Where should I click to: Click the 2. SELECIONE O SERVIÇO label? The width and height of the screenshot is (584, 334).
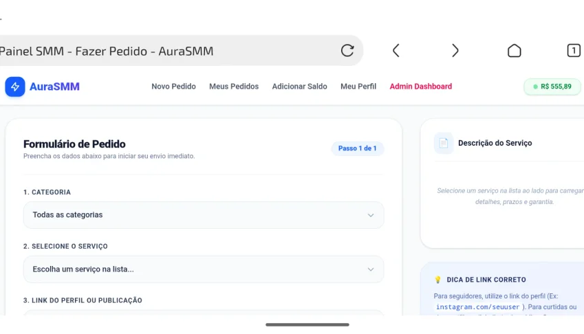[x=65, y=246]
